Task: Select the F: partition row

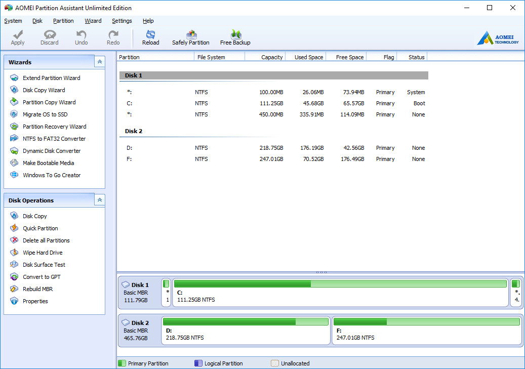Action: click(273, 159)
